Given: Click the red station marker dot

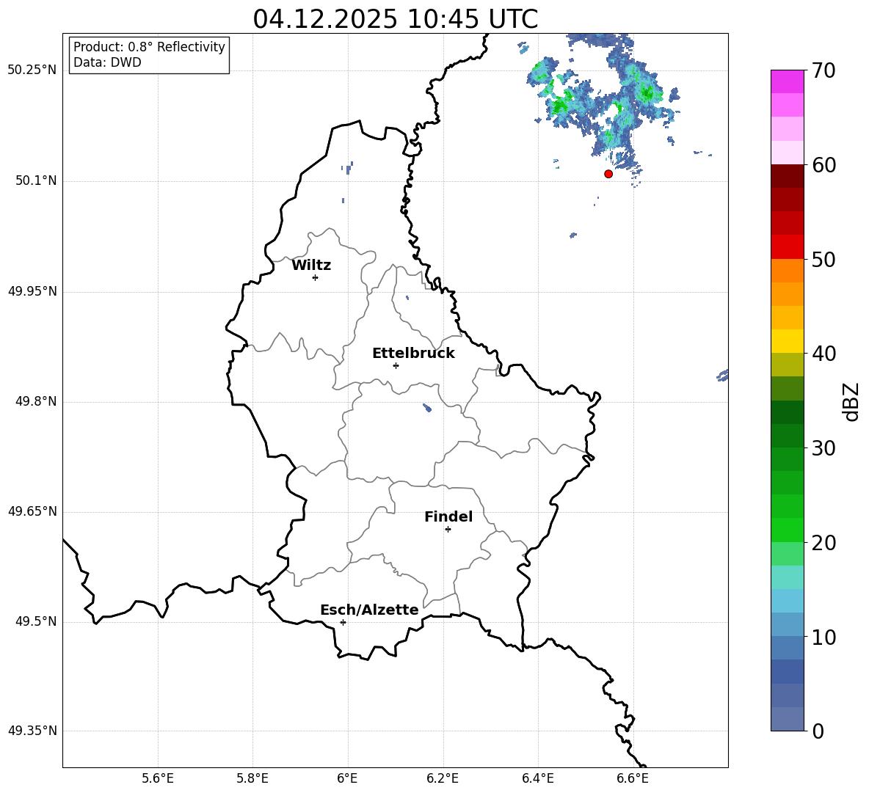Looking at the screenshot, I should pos(608,174).
